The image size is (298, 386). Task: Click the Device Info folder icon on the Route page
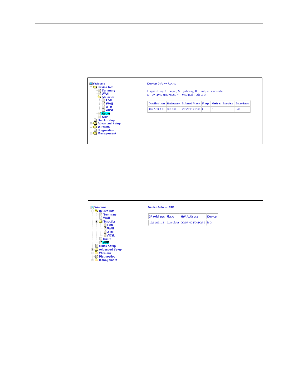95,87
